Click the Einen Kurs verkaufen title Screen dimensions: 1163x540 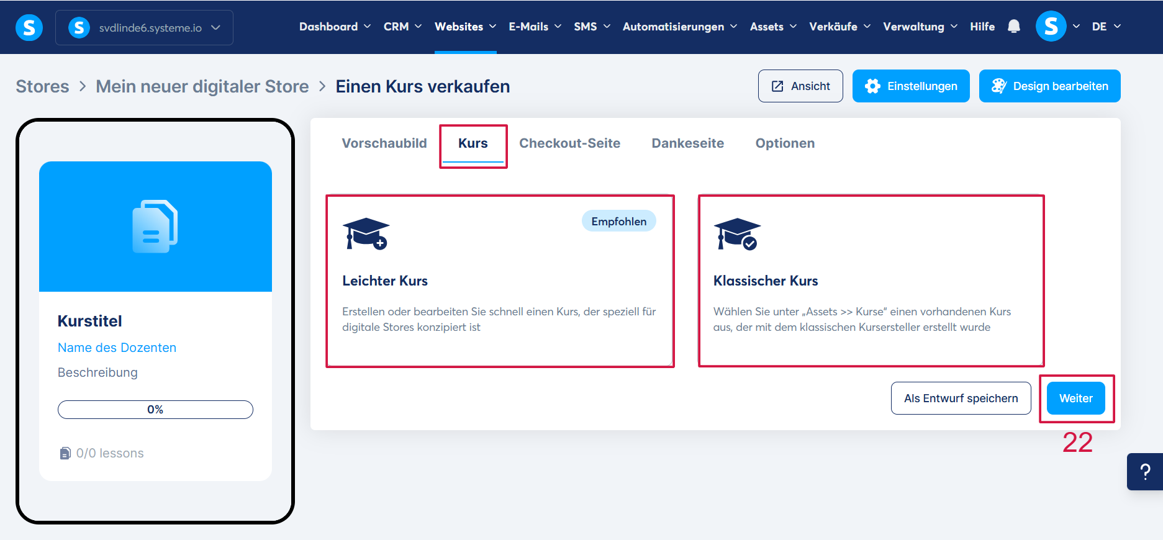coord(423,86)
